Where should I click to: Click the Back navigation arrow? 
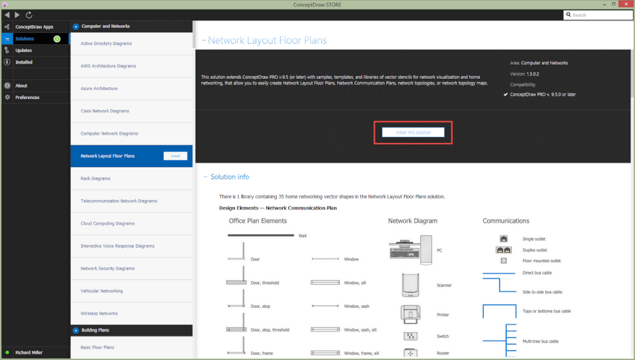pos(7,15)
